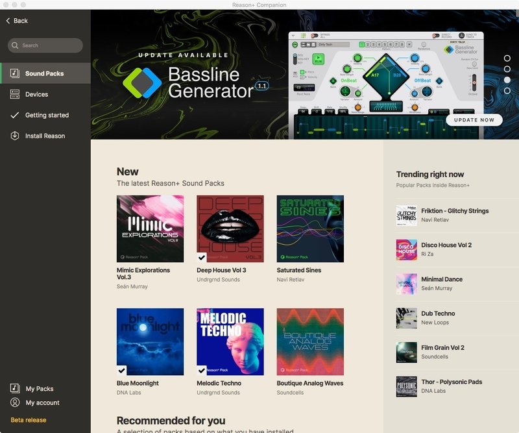Click the Install Reason download icon

click(14, 136)
